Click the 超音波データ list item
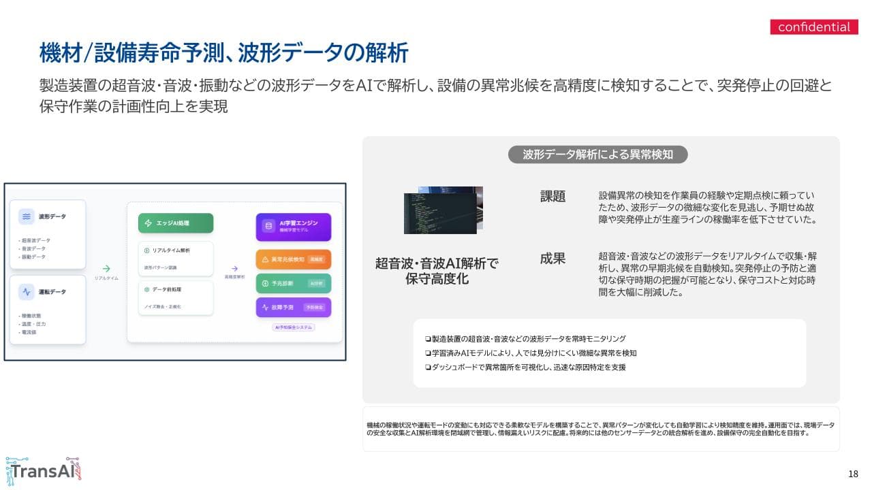Screen dimensions: 872x490 35,240
